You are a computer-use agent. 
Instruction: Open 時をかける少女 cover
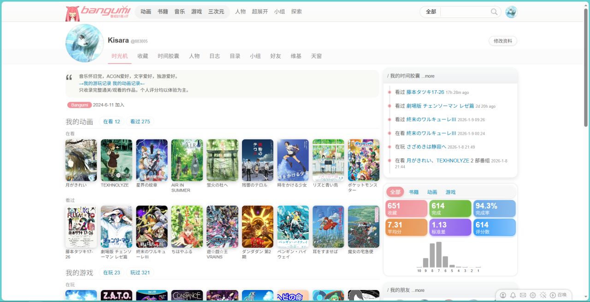293,160
